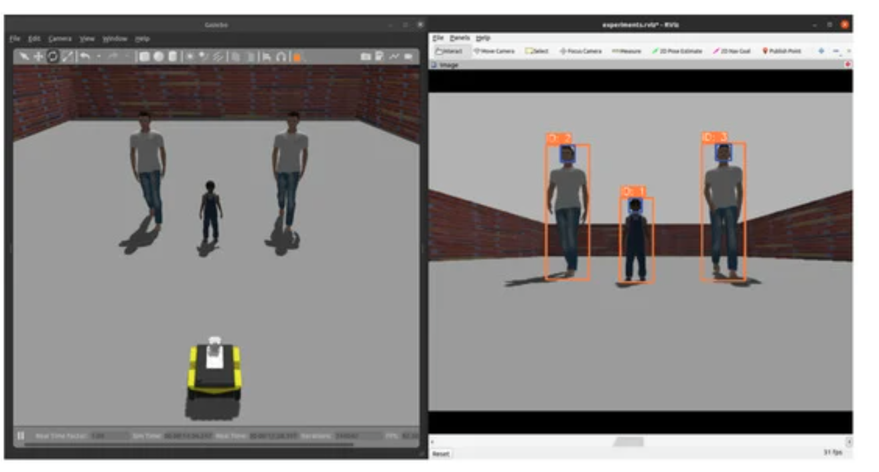This screenshot has height=472, width=879.
Task: Select the rotate mode tool in Gazebo
Action: click(x=52, y=57)
